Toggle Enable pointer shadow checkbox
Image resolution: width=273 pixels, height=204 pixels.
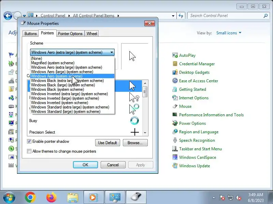[29, 141]
